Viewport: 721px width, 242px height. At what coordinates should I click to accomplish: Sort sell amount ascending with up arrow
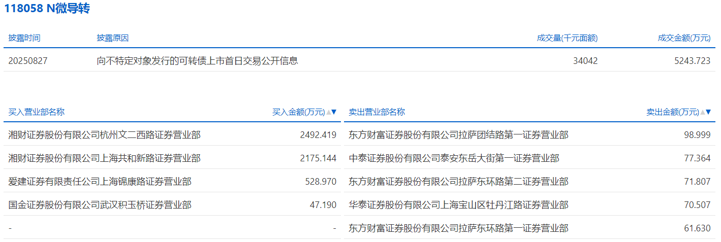click(702, 112)
